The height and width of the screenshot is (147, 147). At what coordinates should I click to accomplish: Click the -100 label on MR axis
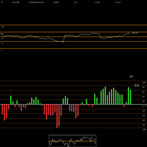(x=144, y=130)
